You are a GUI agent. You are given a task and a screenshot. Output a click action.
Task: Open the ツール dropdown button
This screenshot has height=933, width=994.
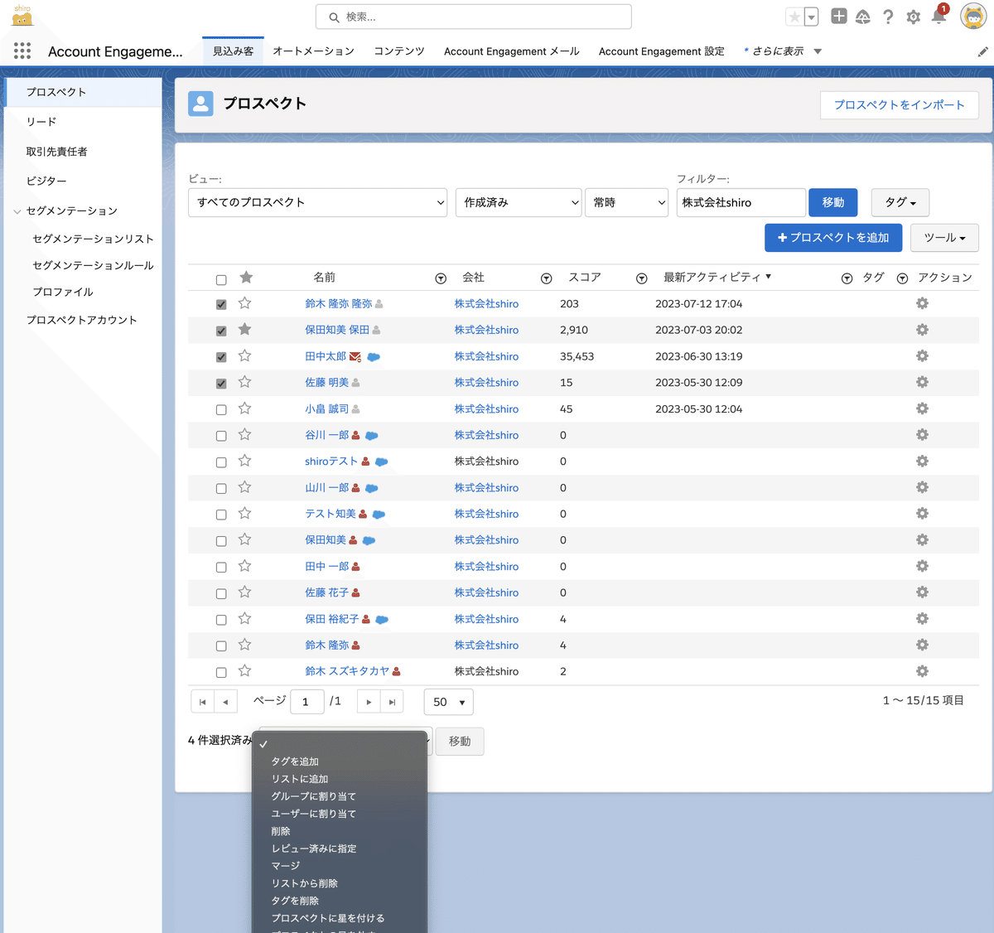coord(944,238)
